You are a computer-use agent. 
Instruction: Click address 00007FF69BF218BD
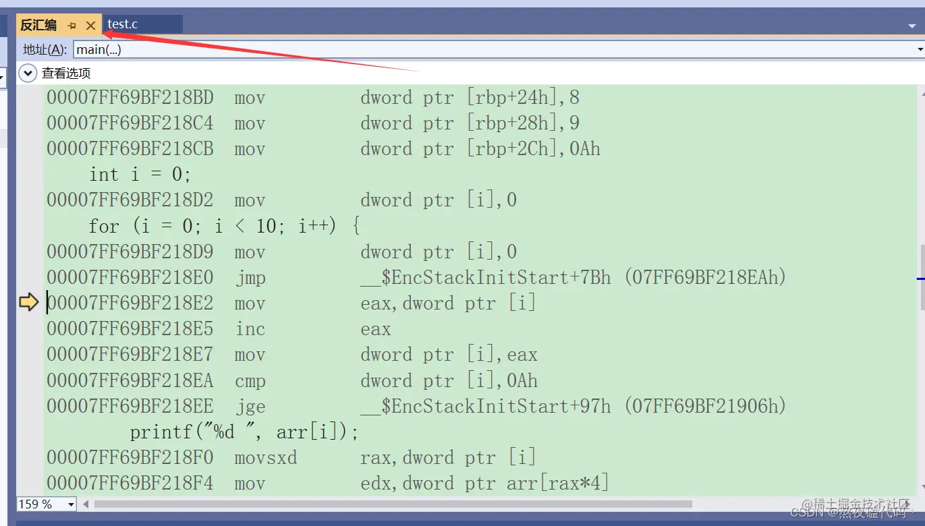[x=130, y=98]
